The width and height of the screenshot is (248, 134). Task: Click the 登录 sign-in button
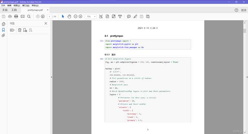coord(244,10)
